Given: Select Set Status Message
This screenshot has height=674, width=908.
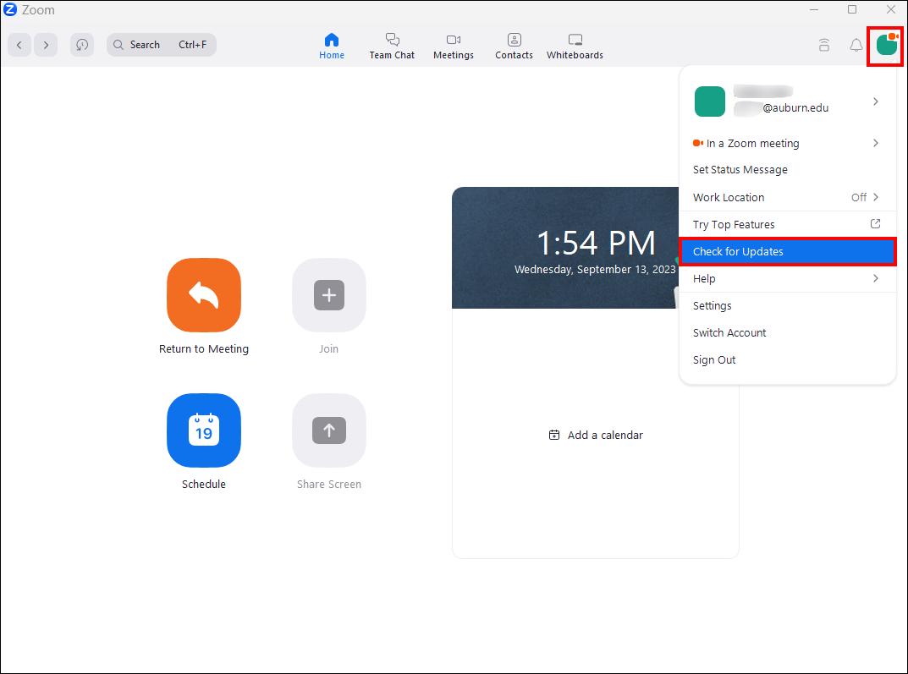Looking at the screenshot, I should (787, 169).
